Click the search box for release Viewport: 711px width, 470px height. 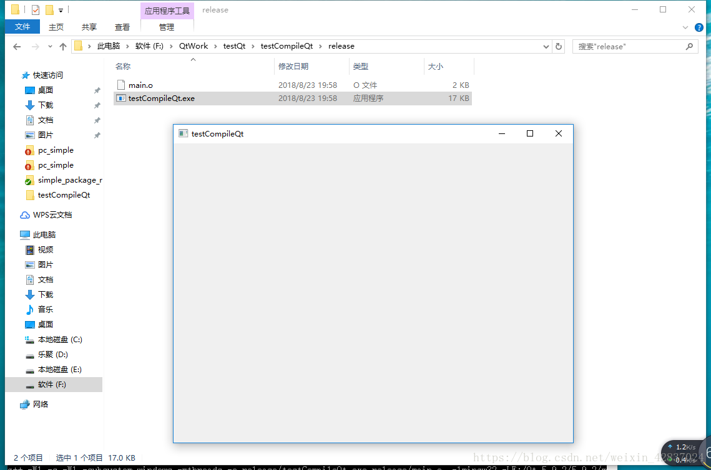point(635,46)
